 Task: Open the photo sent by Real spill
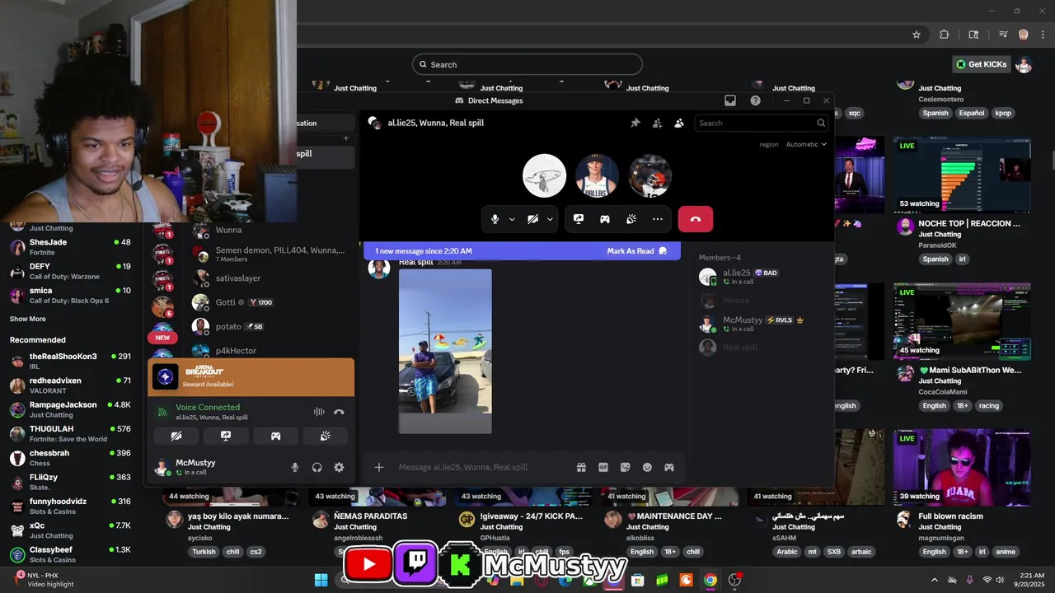445,351
